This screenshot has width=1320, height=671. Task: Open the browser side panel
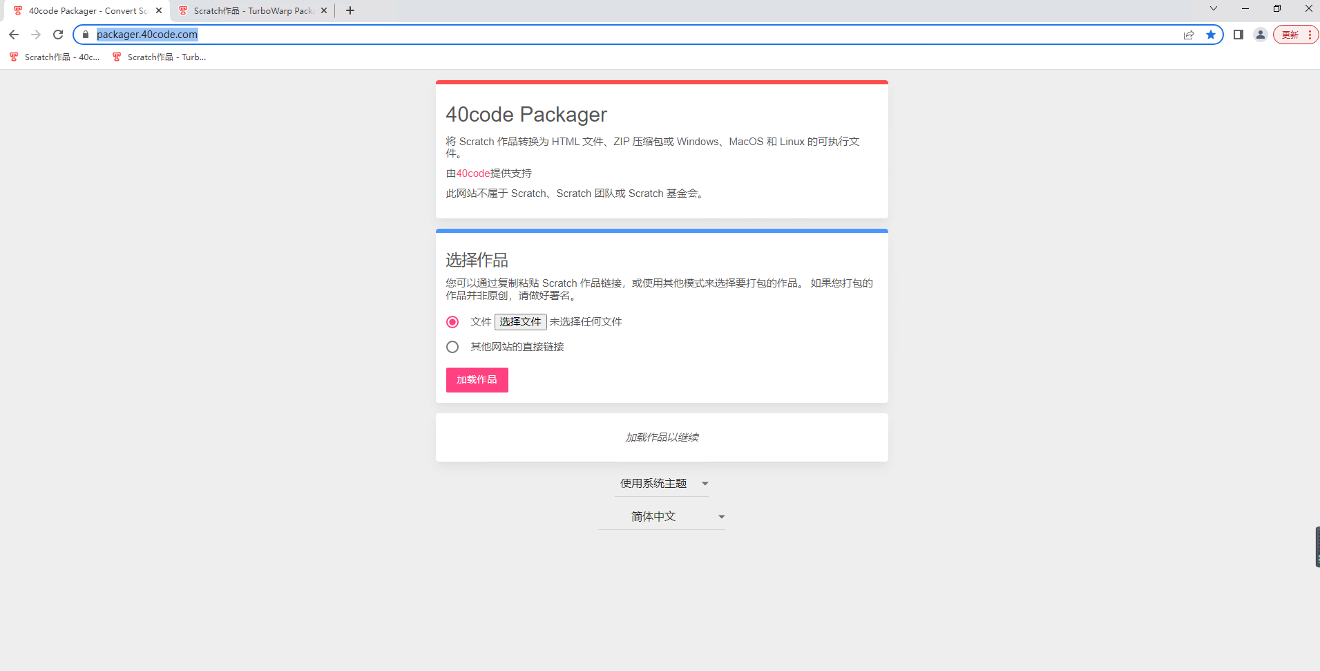pos(1238,35)
